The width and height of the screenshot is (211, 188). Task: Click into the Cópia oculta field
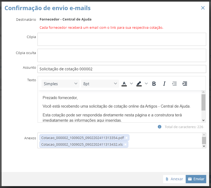coord(122,55)
